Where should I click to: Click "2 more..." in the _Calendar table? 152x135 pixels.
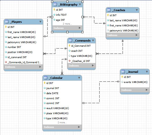click(62, 122)
